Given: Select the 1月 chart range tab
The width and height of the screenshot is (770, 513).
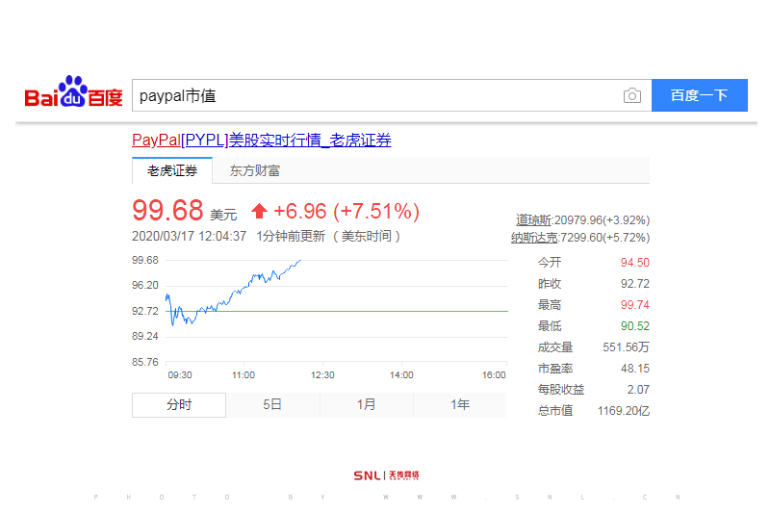Looking at the screenshot, I should click(367, 405).
